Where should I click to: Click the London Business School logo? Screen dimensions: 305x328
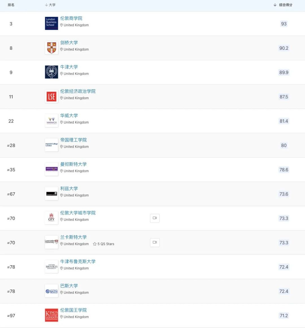point(51,23)
